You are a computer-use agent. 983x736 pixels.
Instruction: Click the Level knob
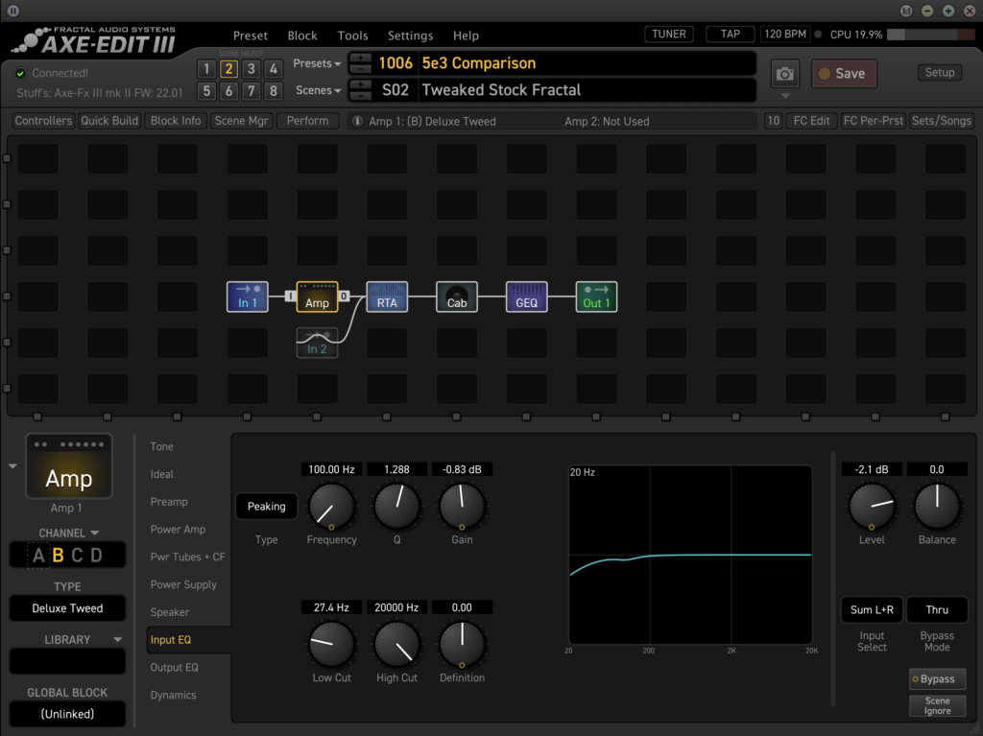click(x=872, y=507)
